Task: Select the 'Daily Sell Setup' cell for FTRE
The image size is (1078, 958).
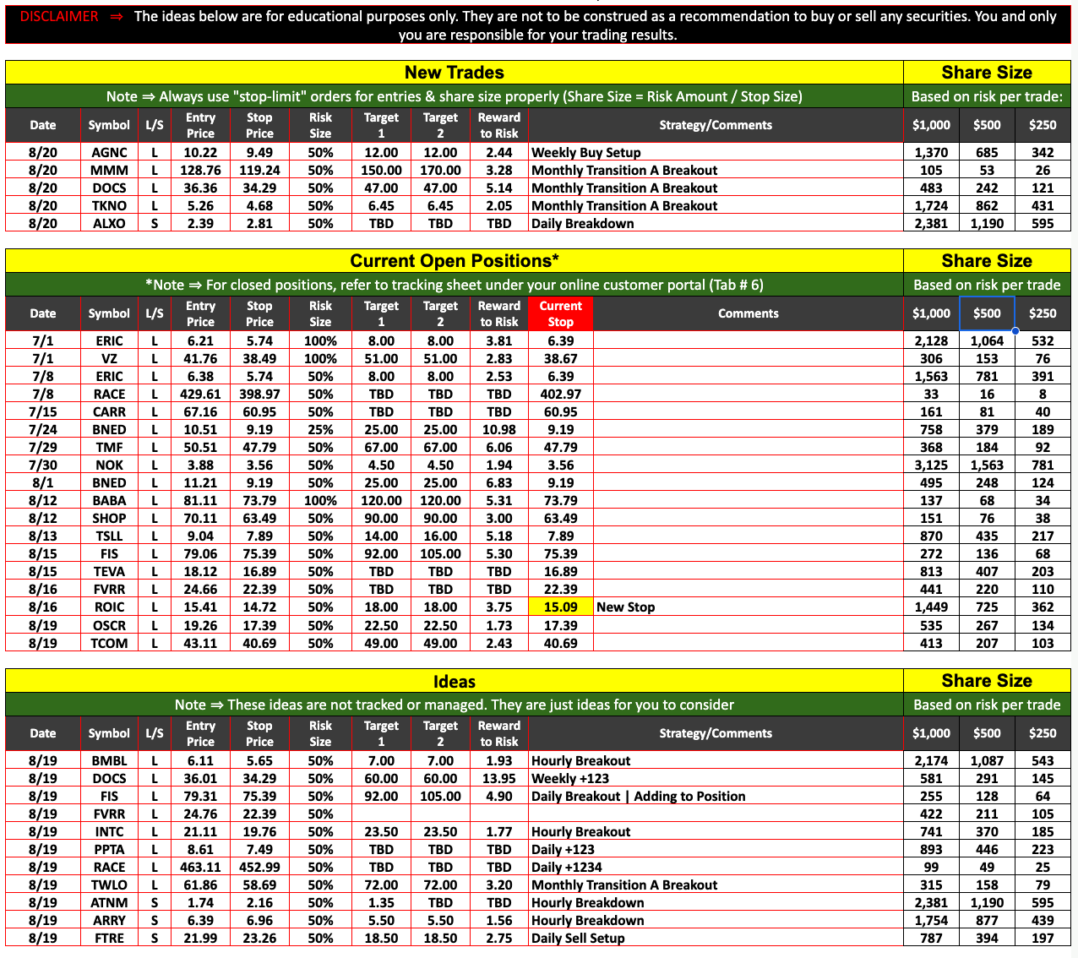Action: click(x=715, y=939)
